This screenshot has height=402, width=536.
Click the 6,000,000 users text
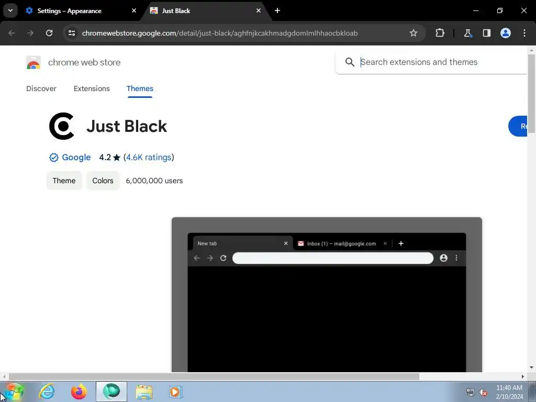tap(154, 181)
